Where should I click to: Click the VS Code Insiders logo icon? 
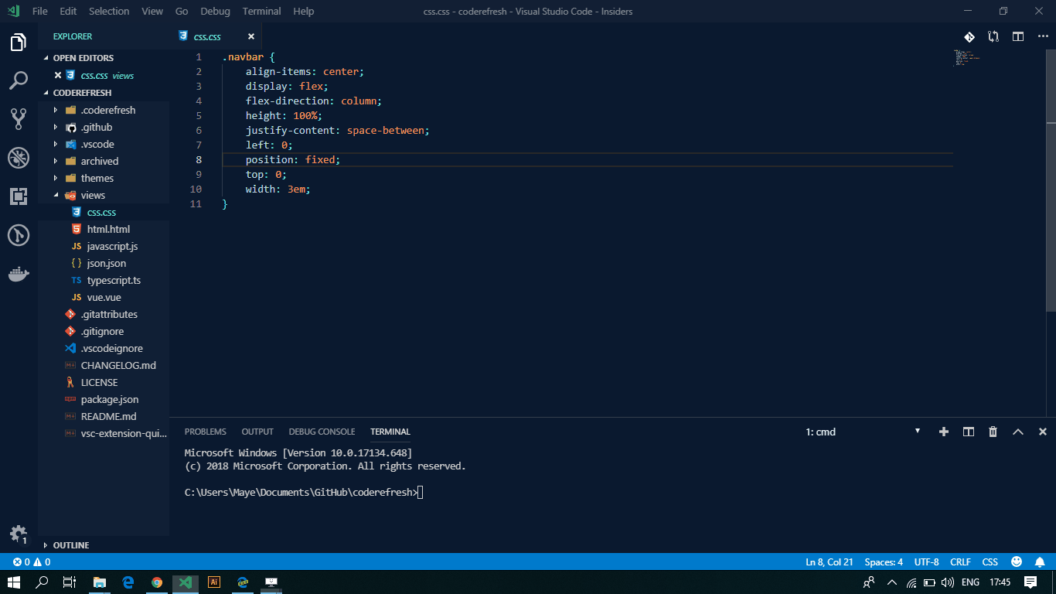(13, 11)
